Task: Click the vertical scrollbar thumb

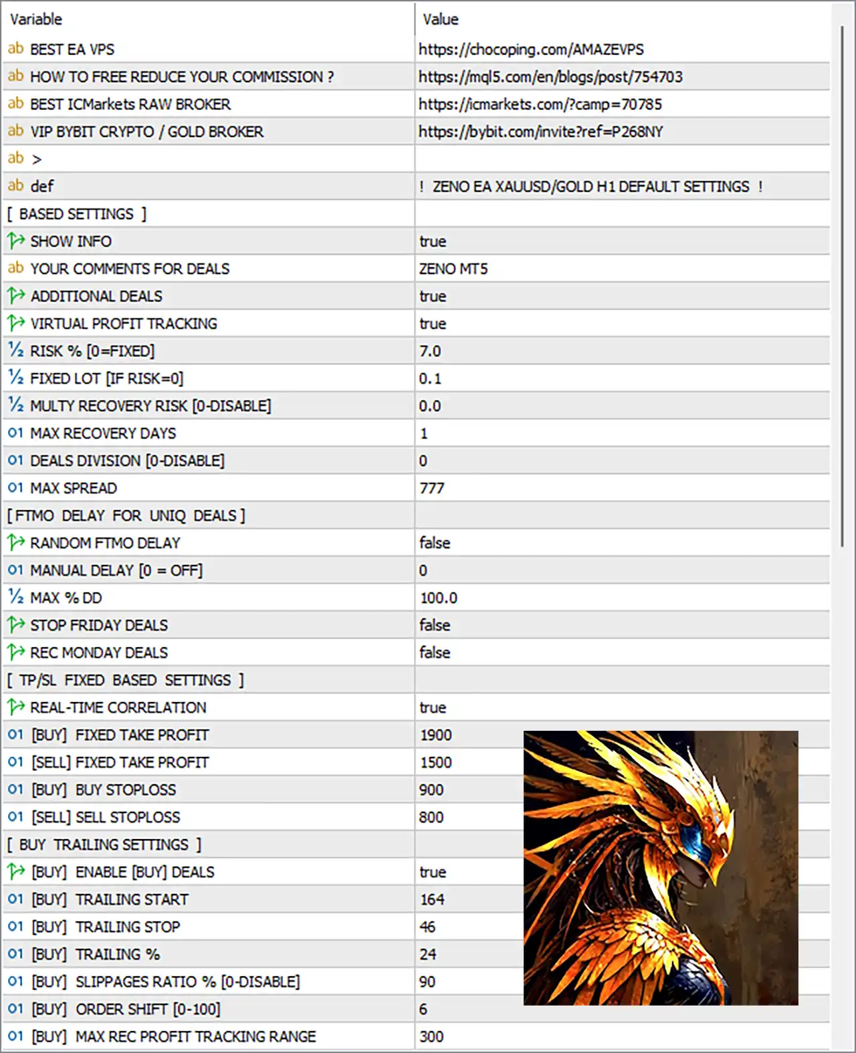Action: (842, 287)
